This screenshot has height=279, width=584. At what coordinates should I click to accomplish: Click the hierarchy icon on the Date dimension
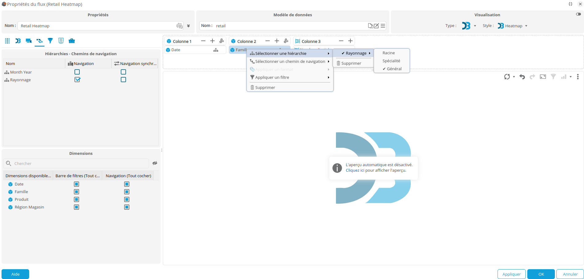(216, 50)
